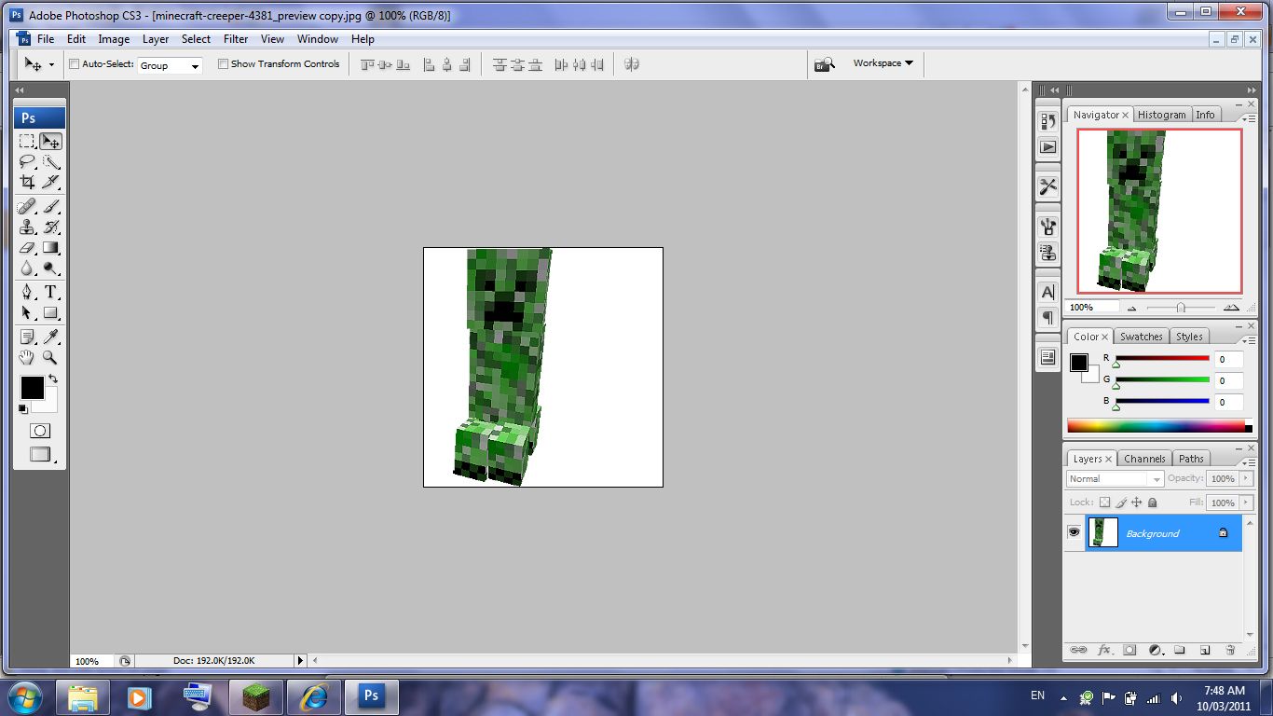Viewport: 1273px width, 716px height.
Task: Select the Rectangle shape tool
Action: pyautogui.click(x=51, y=313)
